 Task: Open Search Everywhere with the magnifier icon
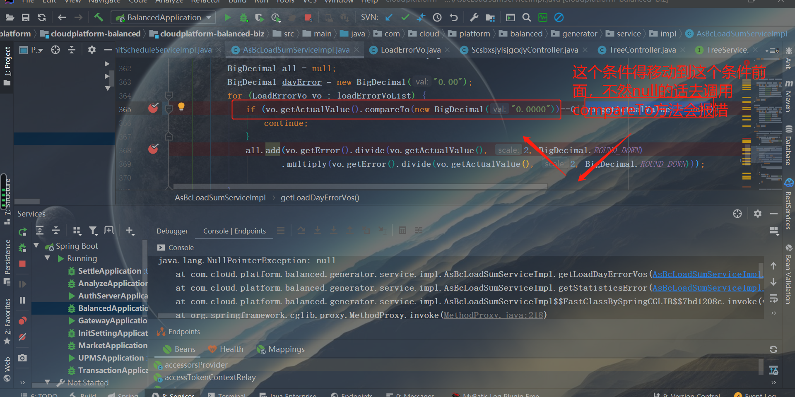tap(527, 17)
